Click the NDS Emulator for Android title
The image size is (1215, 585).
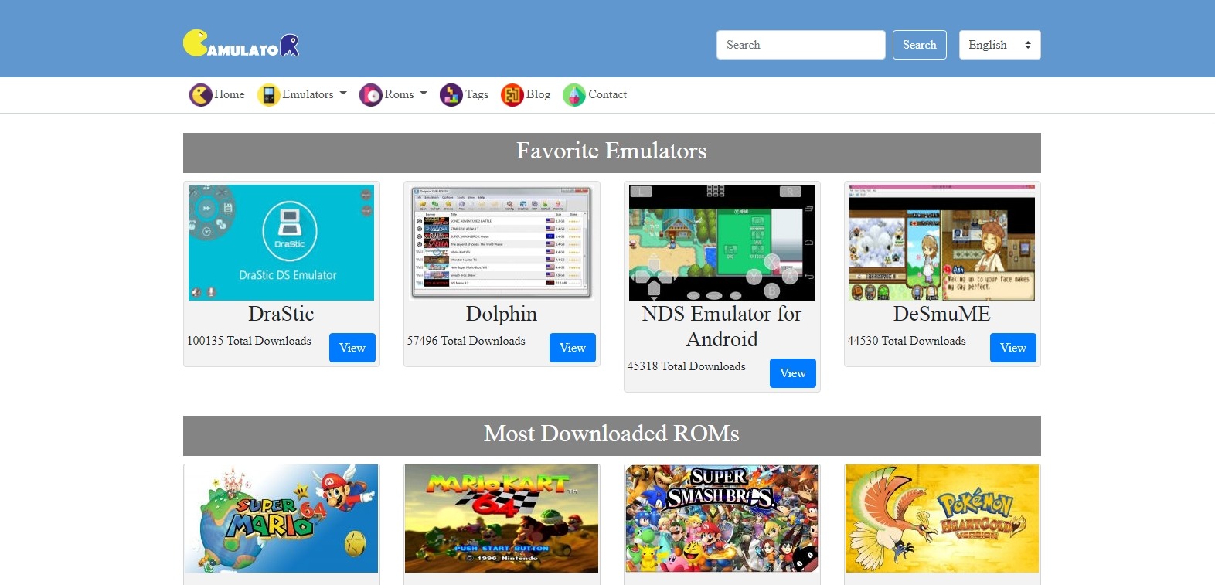tap(722, 326)
